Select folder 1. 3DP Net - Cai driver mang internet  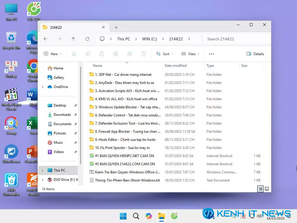click(x=123, y=75)
